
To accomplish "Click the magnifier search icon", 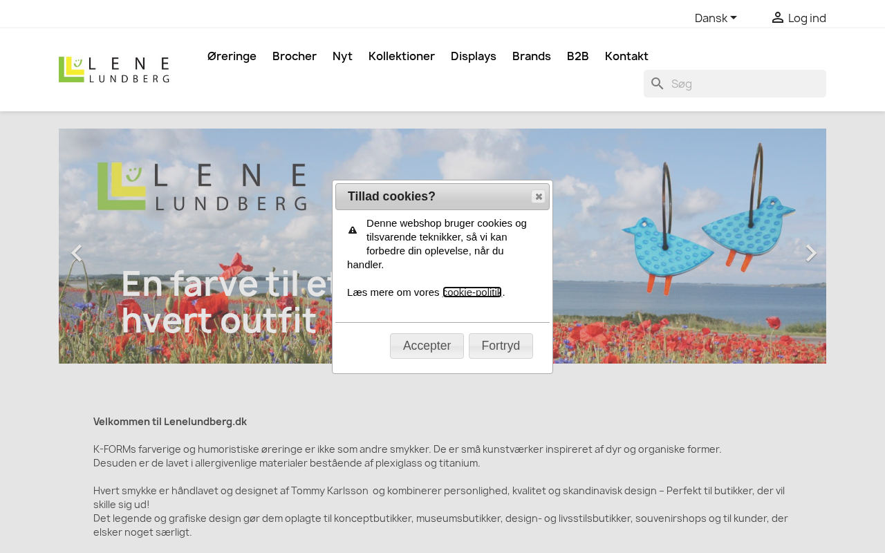I will (658, 84).
